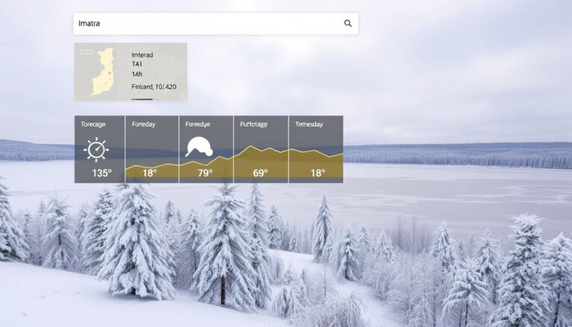The image size is (572, 327).
Task: Click the dark bar under location card
Action: (x=142, y=99)
